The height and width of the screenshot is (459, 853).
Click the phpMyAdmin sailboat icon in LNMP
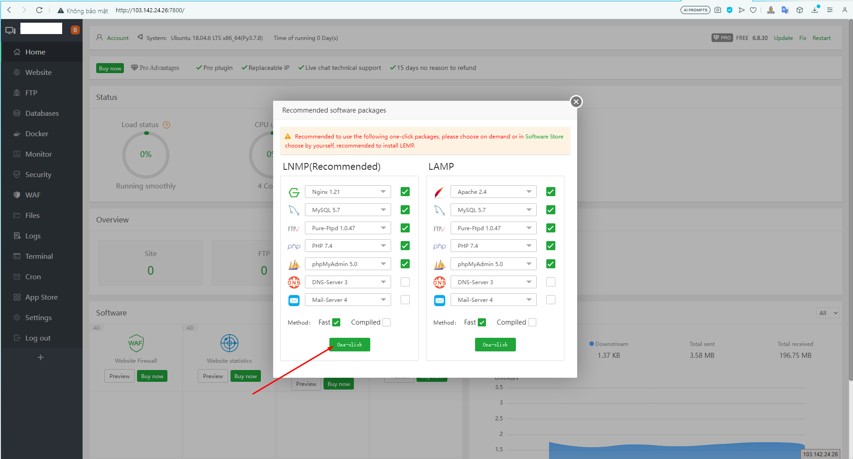coord(294,264)
